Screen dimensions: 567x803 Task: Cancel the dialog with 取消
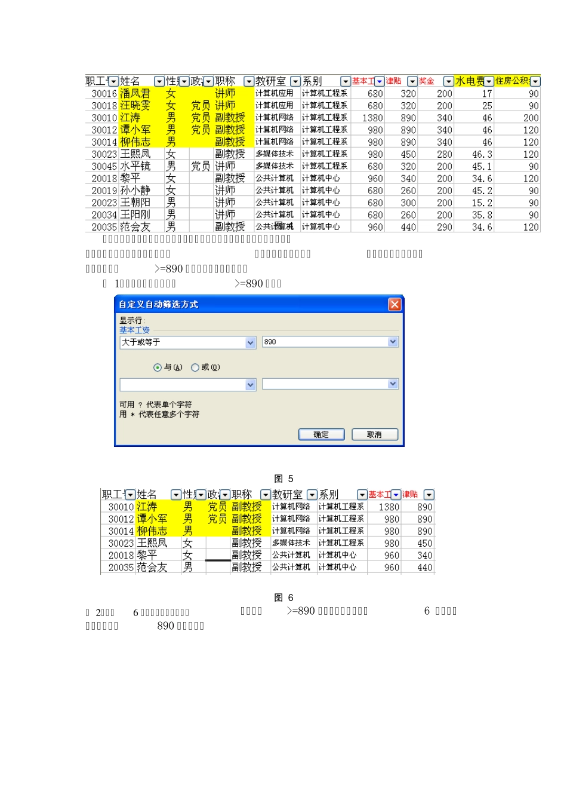[x=375, y=434]
